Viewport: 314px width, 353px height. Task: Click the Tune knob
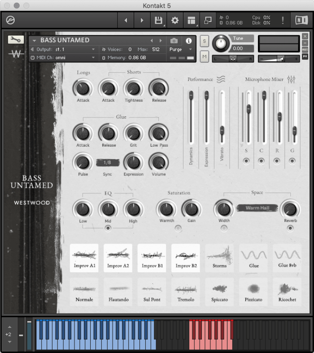tap(221, 43)
